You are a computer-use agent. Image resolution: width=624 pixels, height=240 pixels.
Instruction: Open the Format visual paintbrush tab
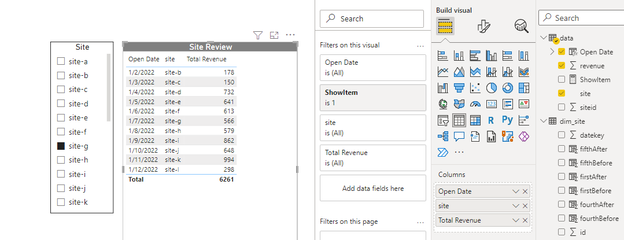483,26
